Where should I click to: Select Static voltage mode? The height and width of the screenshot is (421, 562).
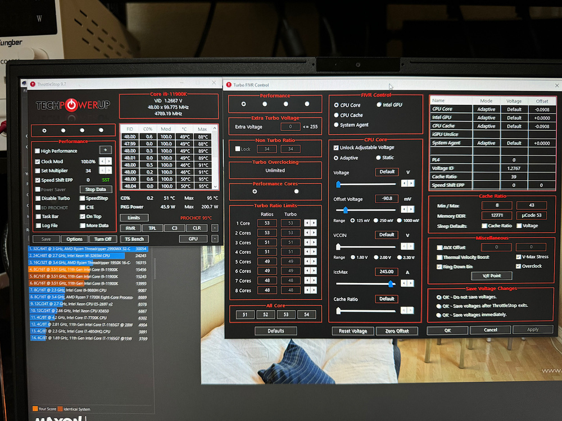[x=378, y=158]
